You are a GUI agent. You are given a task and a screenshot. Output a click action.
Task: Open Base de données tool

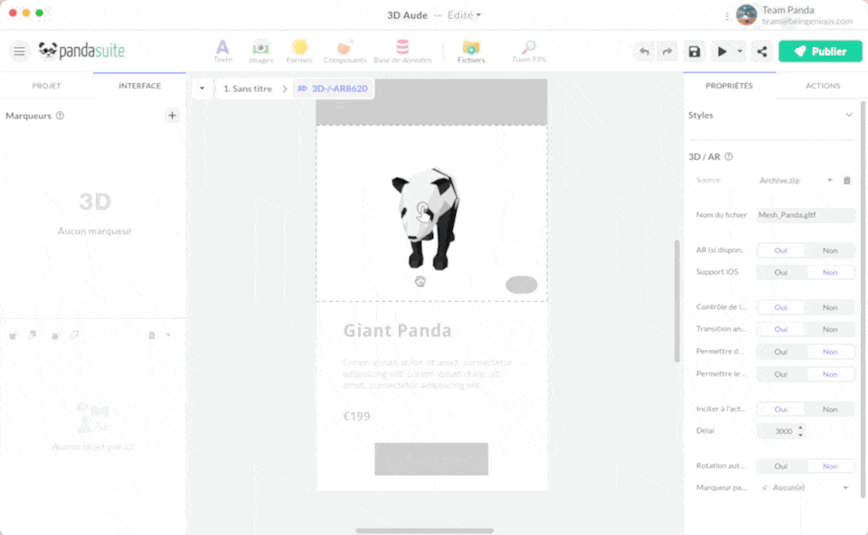(x=402, y=51)
